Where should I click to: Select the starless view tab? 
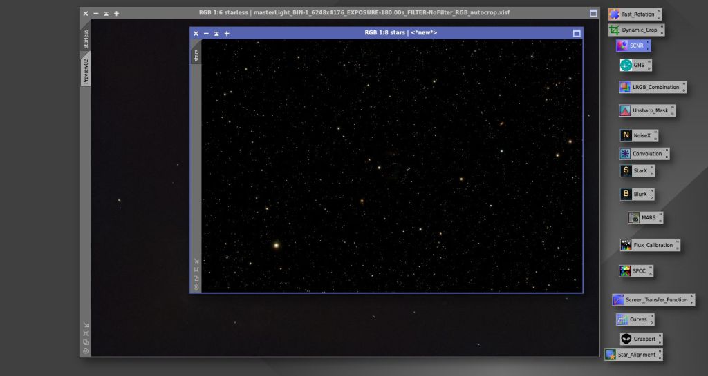pos(85,39)
